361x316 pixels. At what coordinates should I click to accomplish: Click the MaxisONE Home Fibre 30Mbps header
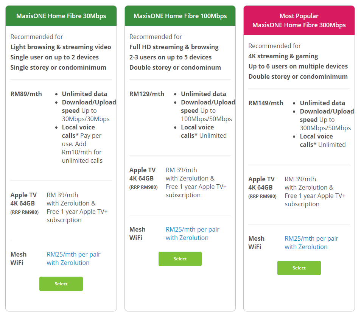click(61, 16)
